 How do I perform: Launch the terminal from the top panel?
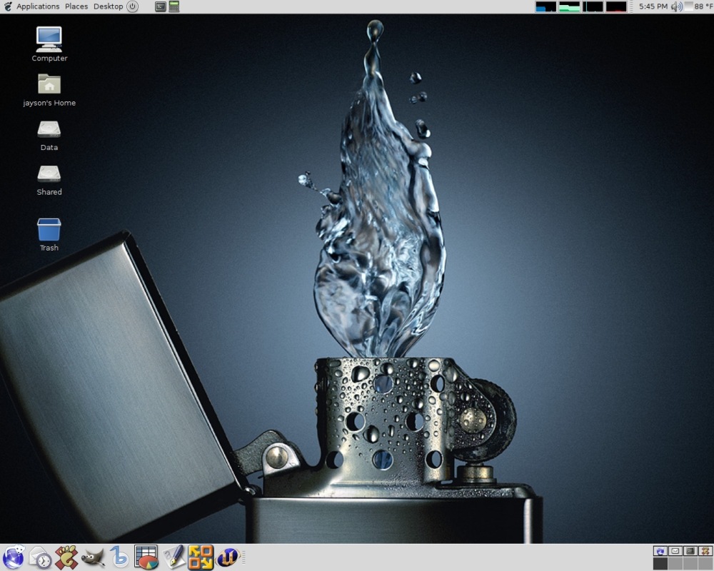[x=160, y=6]
